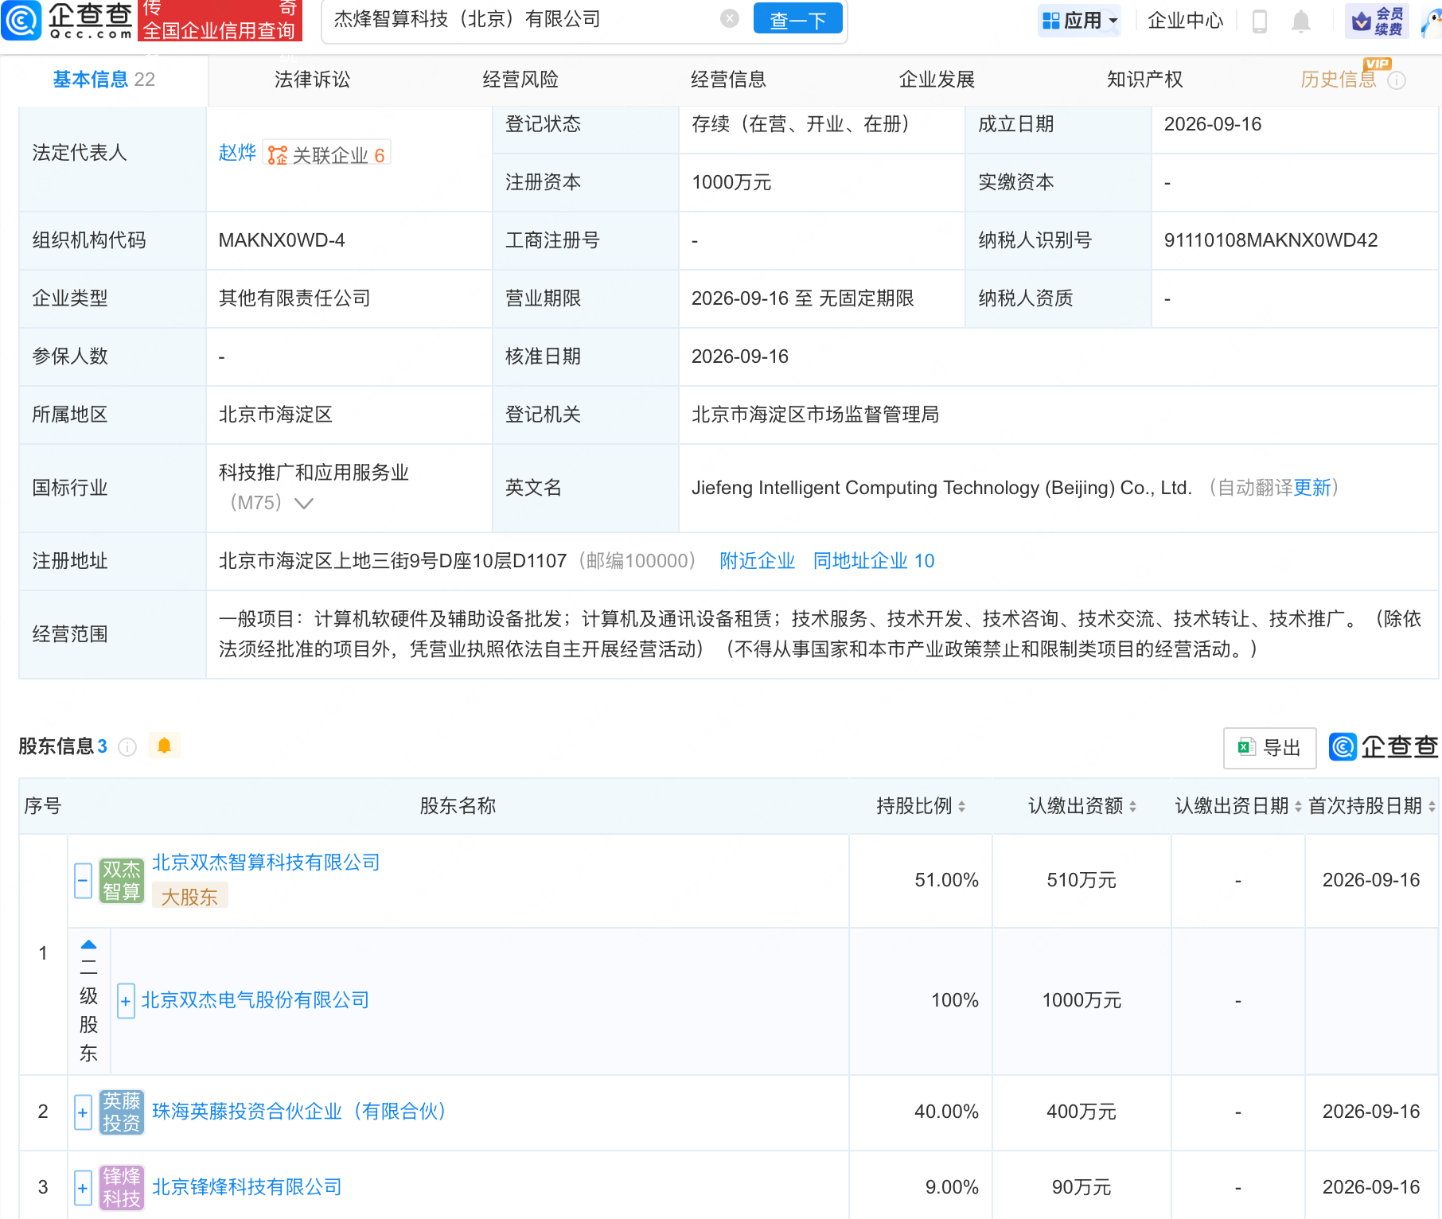Click the 股东信息 alert bell icon

164,746
